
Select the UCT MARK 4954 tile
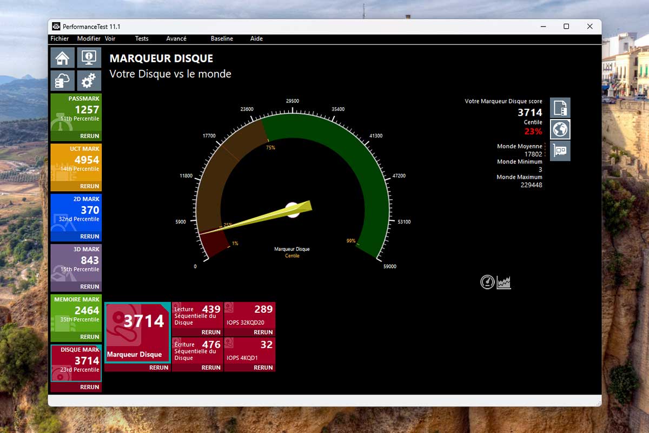76,163
